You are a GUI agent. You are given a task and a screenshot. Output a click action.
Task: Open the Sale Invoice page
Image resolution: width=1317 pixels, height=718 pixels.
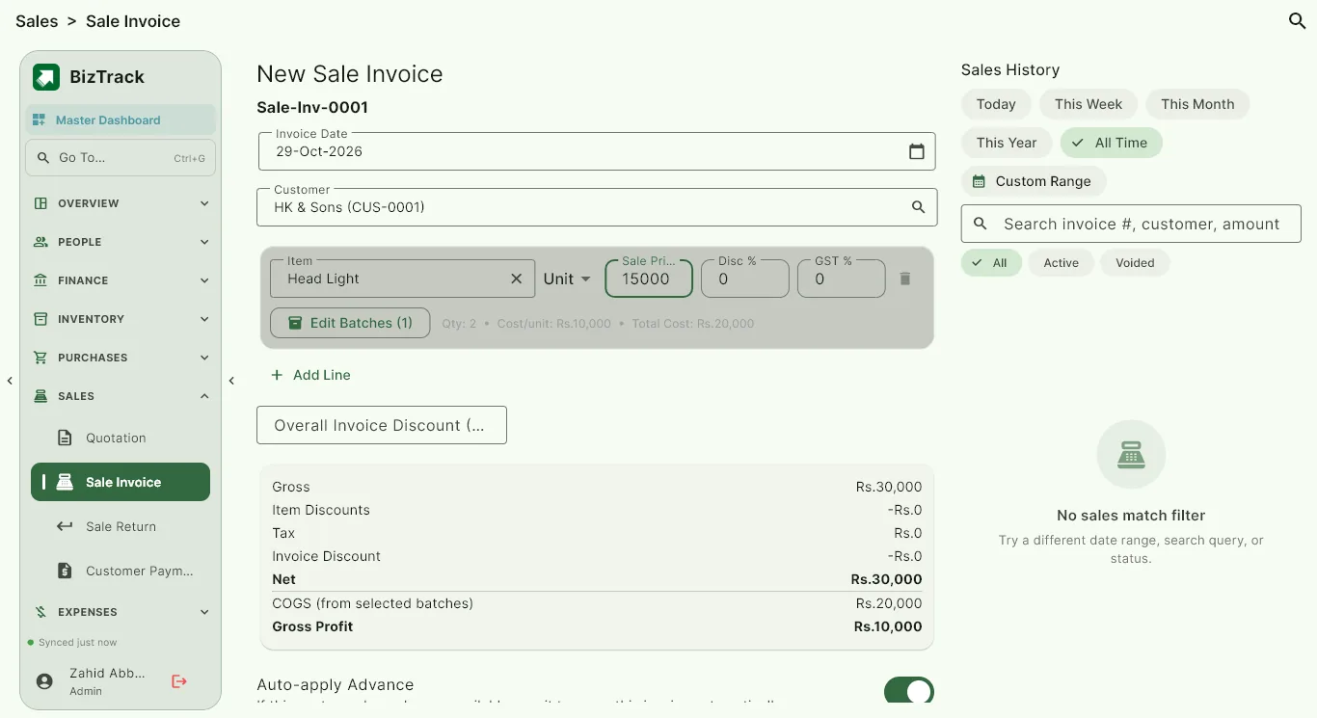[121, 482]
